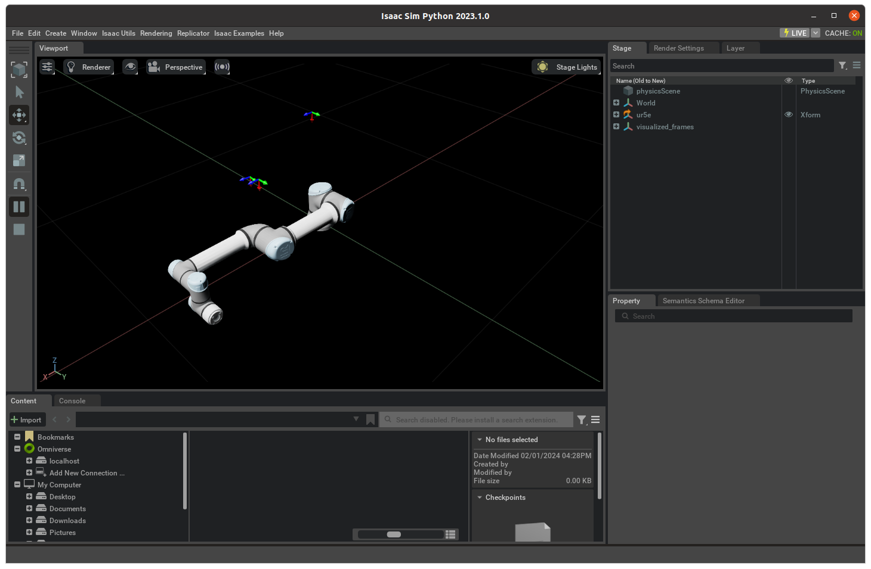Open the Create menu
The height and width of the screenshot is (569, 871).
[55, 33]
